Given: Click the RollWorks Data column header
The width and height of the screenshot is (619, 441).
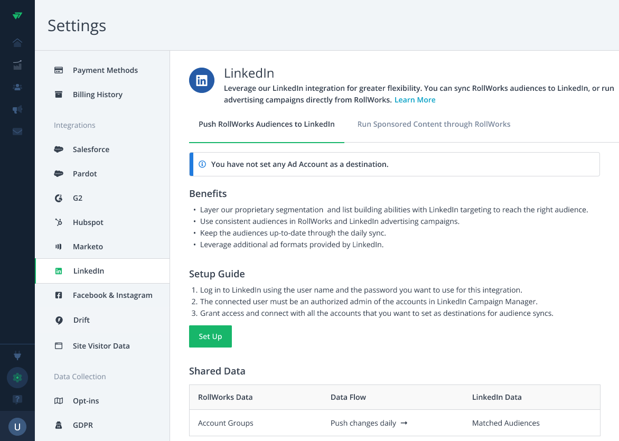Looking at the screenshot, I should pos(226,397).
